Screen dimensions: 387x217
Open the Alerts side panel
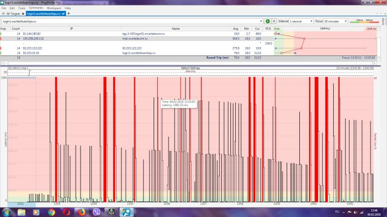pos(383,22)
